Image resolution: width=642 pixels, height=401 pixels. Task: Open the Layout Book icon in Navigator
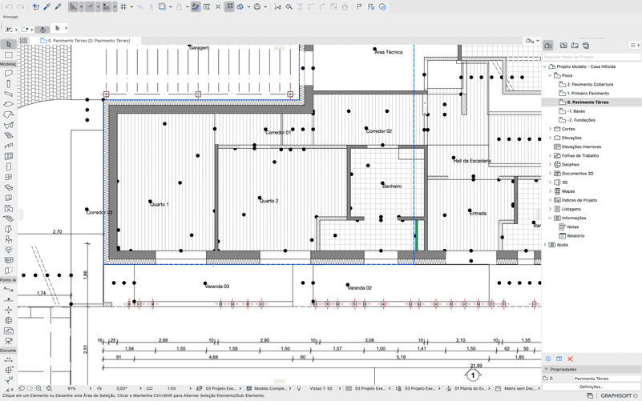coord(575,46)
